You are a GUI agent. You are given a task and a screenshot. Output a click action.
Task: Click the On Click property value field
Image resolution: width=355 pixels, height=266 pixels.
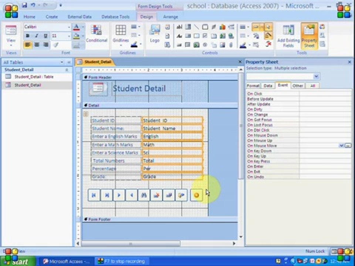(325, 93)
